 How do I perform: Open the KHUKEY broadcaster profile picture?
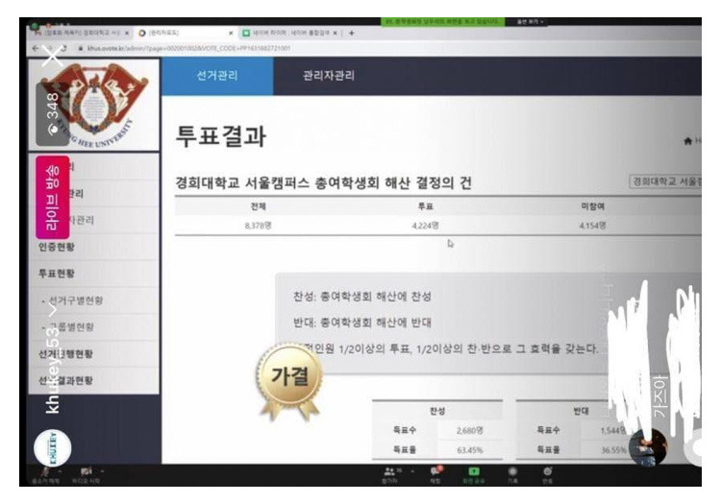click(x=53, y=448)
